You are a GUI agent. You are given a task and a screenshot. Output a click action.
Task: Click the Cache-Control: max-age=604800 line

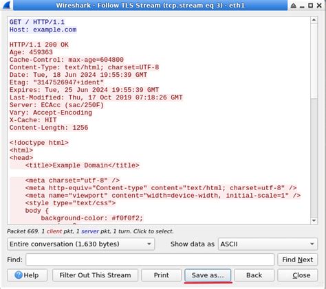click(67, 60)
